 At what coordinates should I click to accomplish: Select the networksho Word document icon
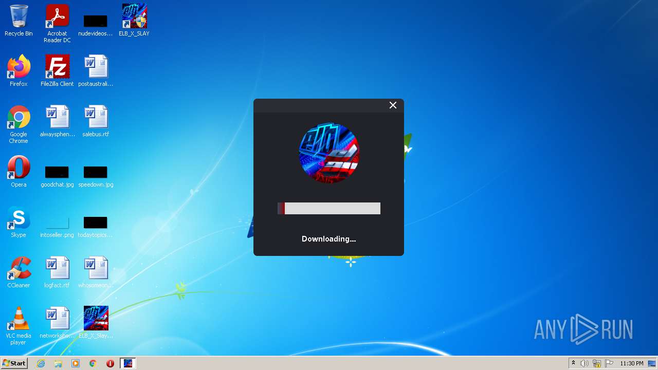57,323
